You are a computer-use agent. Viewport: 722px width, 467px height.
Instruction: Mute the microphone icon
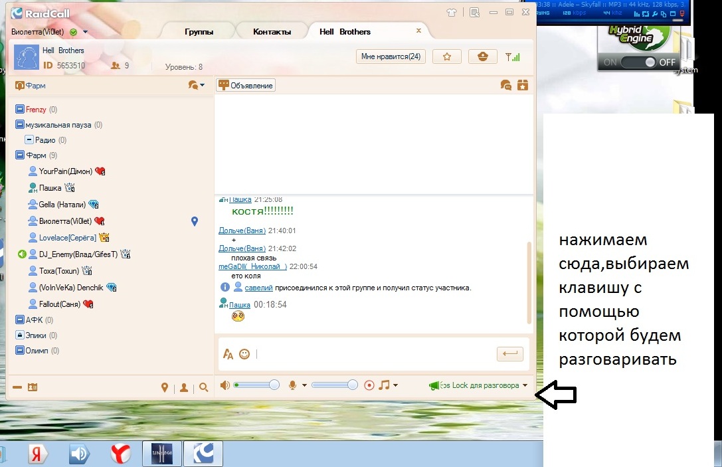(292, 385)
